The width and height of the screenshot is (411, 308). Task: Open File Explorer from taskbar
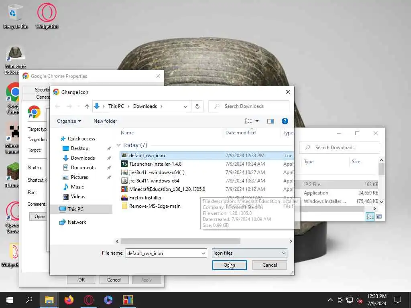(x=49, y=300)
